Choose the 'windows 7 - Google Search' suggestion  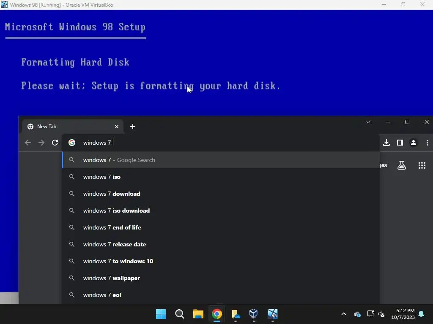[221, 160]
